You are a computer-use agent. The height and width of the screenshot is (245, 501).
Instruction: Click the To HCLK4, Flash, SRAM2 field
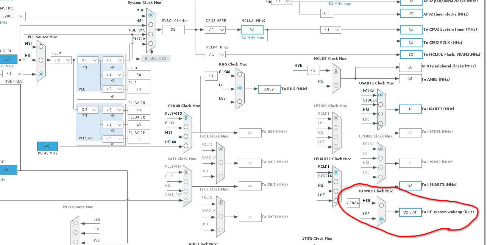[x=411, y=55]
